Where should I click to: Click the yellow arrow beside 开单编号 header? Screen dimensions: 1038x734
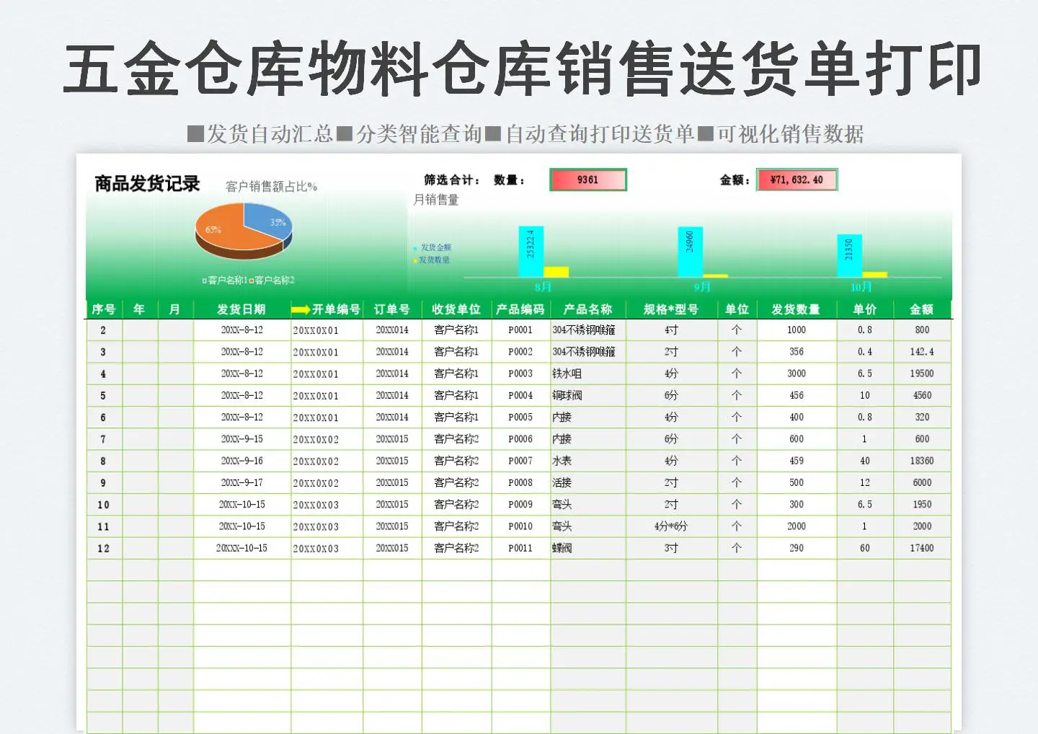pyautogui.click(x=301, y=310)
